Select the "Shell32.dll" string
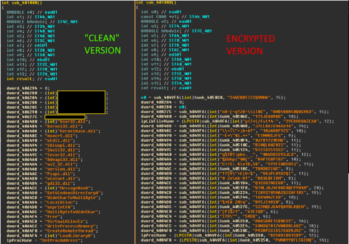349x244 pixels. click(x=62, y=150)
